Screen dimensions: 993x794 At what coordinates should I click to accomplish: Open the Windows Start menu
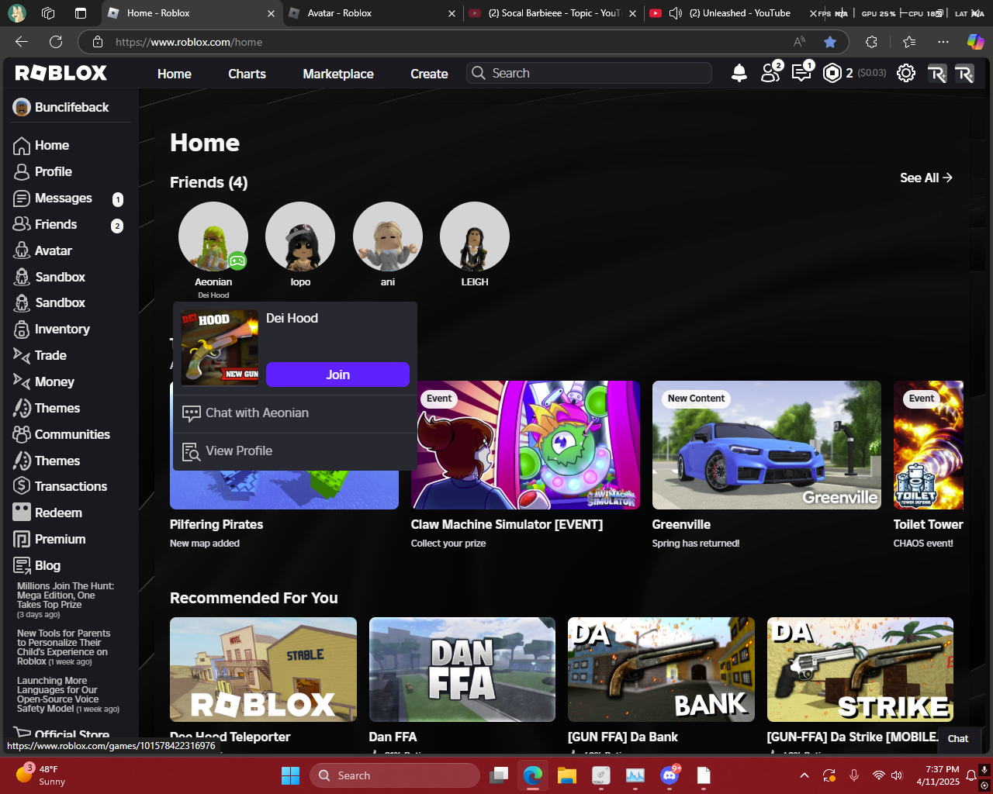point(290,775)
